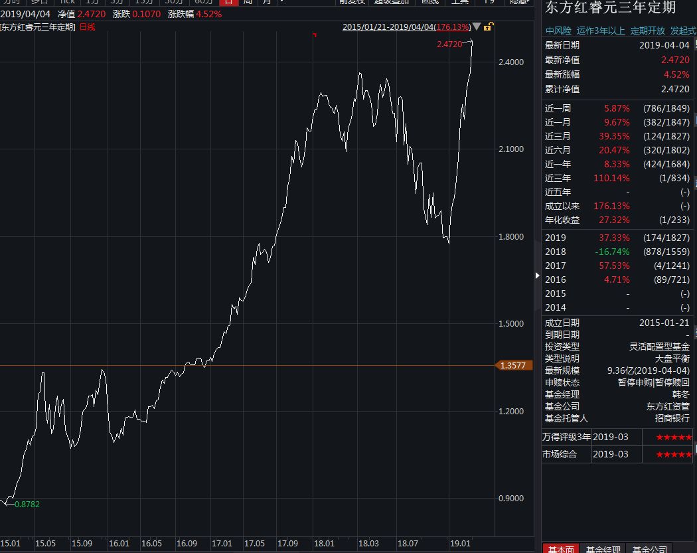This screenshot has width=697, height=553.
Task: Click the 2018 return -16.74%
Action: pos(612,252)
